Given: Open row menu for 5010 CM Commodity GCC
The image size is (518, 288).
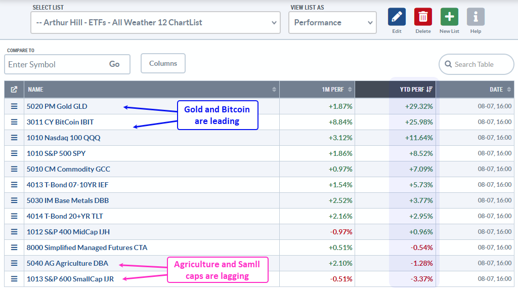Looking at the screenshot, I should pos(14,169).
